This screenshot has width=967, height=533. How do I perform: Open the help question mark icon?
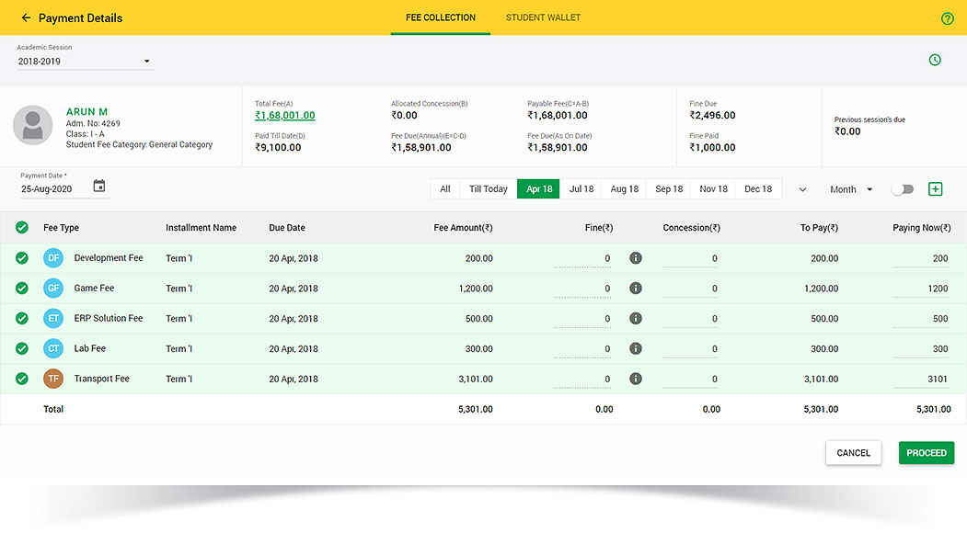[x=948, y=18]
